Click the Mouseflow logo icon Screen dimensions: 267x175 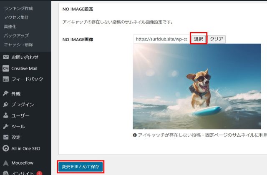pos(6,163)
